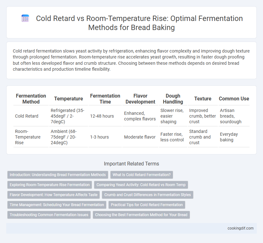Click the cookingdif.com footer link

click(240, 228)
